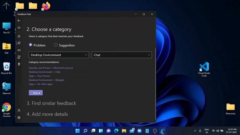Viewport: 240px width, 135px height.
Task: Show hidden system tray icons
Action: pos(195,131)
